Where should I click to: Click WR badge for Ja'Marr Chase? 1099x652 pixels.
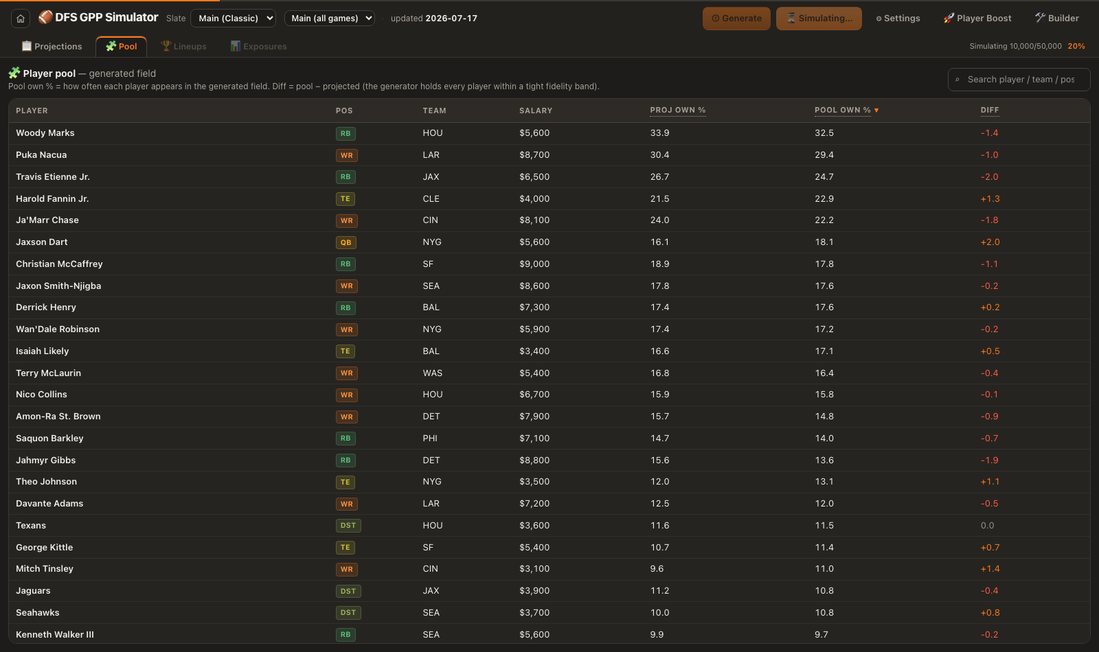pyautogui.click(x=347, y=221)
